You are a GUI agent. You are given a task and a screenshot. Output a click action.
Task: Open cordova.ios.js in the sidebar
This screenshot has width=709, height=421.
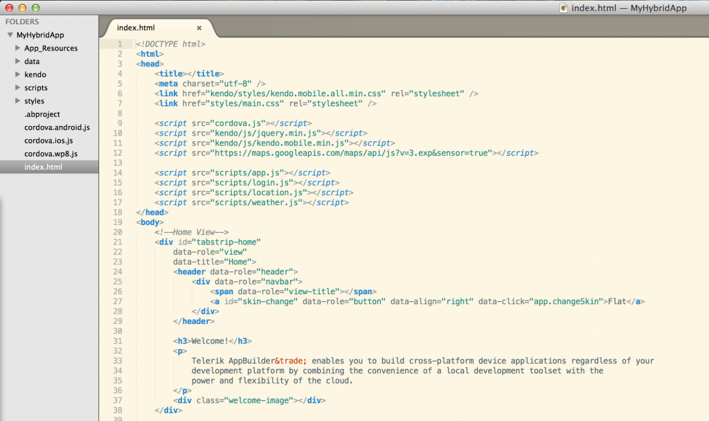click(48, 141)
